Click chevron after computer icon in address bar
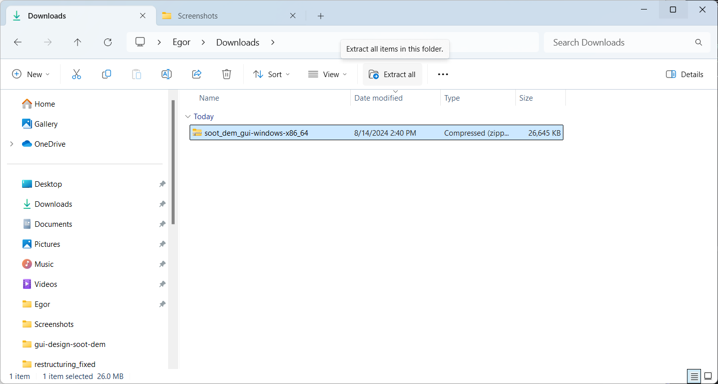 (159, 43)
